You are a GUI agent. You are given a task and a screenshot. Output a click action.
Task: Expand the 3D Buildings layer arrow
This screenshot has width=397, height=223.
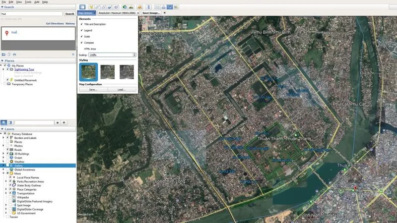coord(3,154)
